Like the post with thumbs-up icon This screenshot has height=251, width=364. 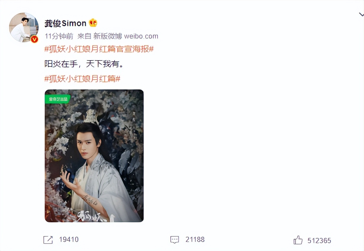pyautogui.click(x=298, y=240)
